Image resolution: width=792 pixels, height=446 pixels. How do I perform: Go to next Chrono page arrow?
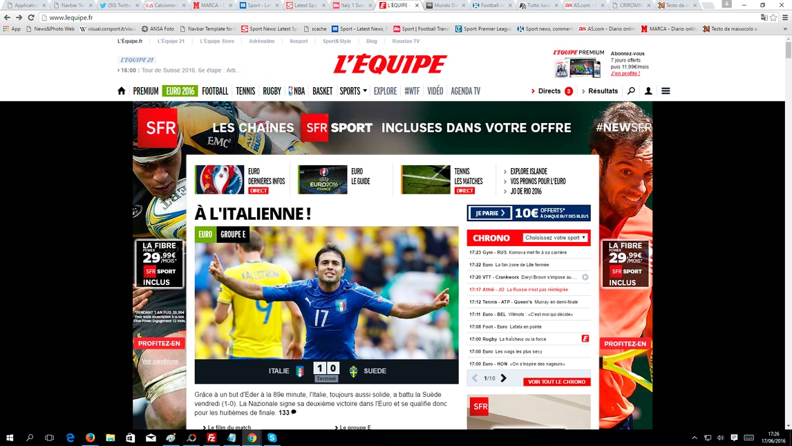point(504,378)
